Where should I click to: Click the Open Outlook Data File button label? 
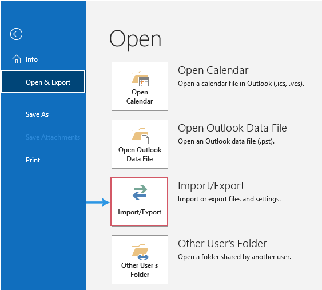[x=140, y=154]
